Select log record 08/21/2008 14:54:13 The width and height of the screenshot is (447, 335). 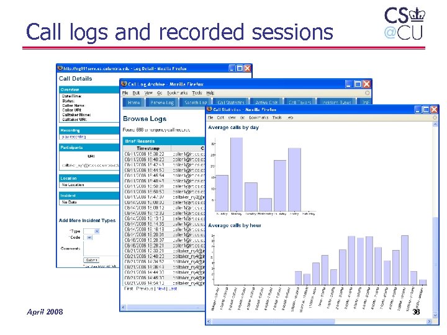pos(164,283)
